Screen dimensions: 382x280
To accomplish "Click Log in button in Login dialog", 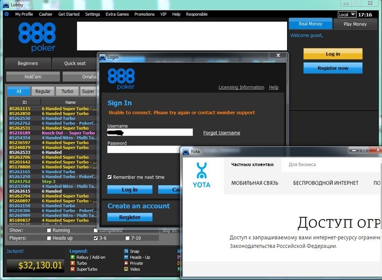I will click(x=130, y=190).
